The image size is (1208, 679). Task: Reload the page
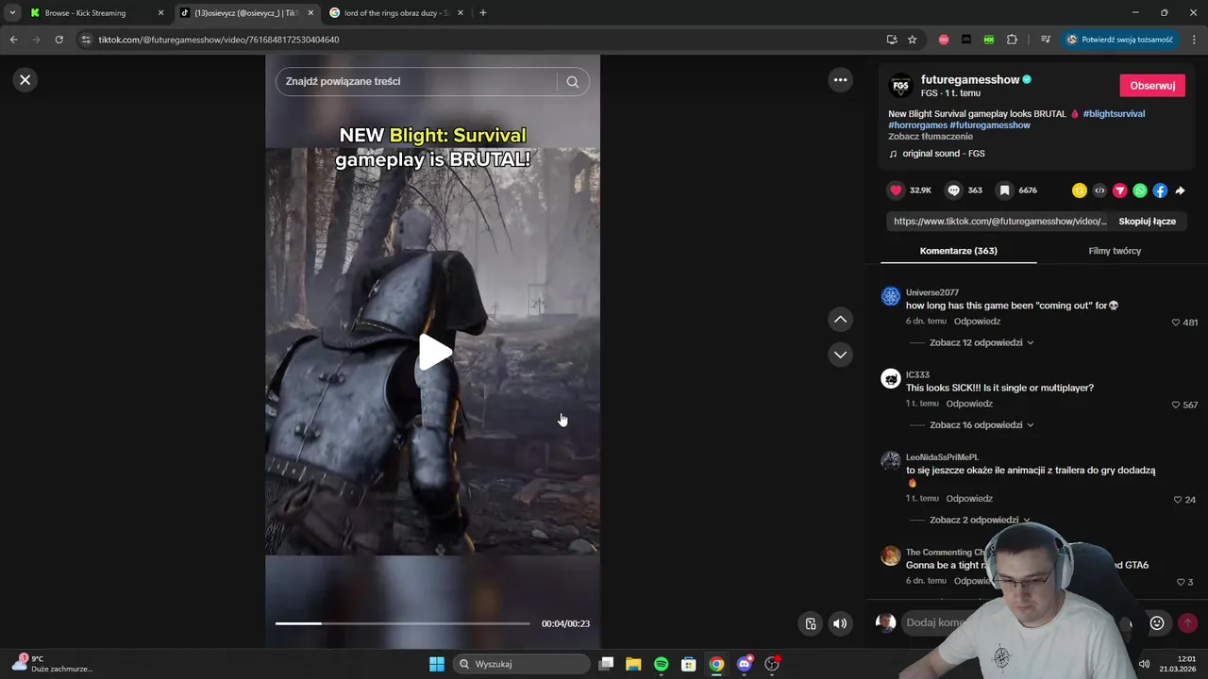[59, 40]
